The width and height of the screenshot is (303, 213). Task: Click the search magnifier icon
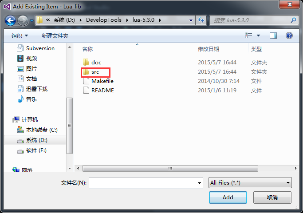pos(293,20)
